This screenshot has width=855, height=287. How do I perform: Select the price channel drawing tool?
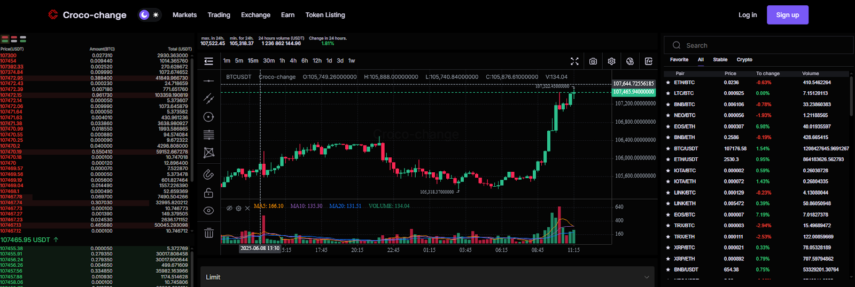click(209, 99)
